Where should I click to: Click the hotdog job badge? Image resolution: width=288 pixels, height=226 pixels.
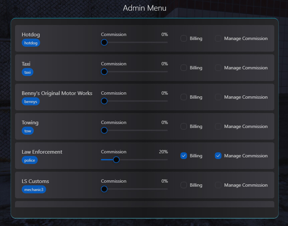coord(31,43)
